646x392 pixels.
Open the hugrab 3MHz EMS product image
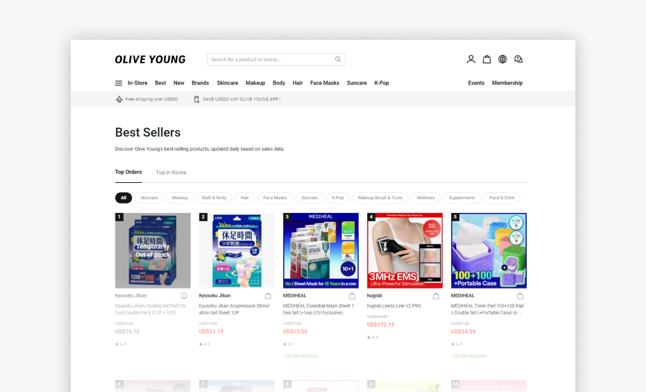[x=405, y=250]
